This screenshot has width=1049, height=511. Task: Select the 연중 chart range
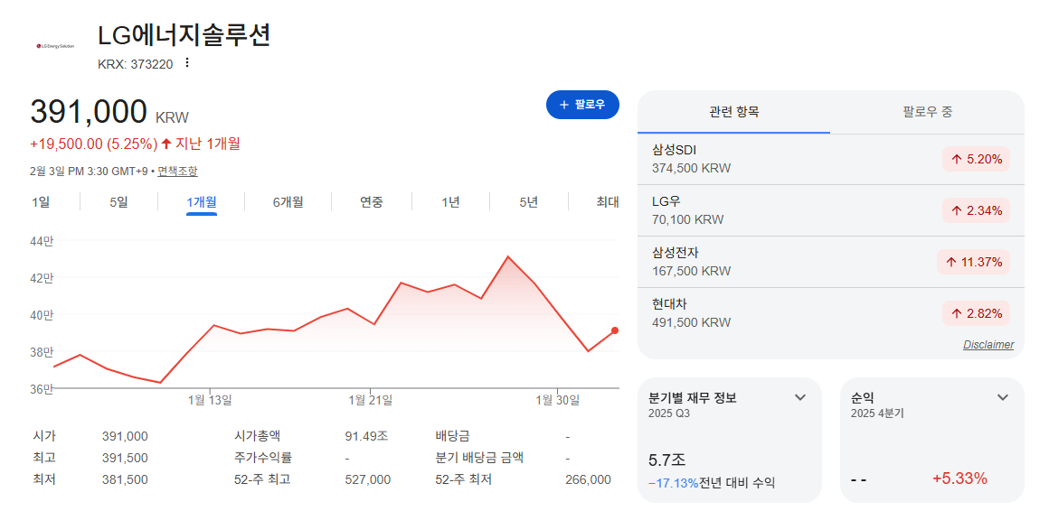point(372,201)
